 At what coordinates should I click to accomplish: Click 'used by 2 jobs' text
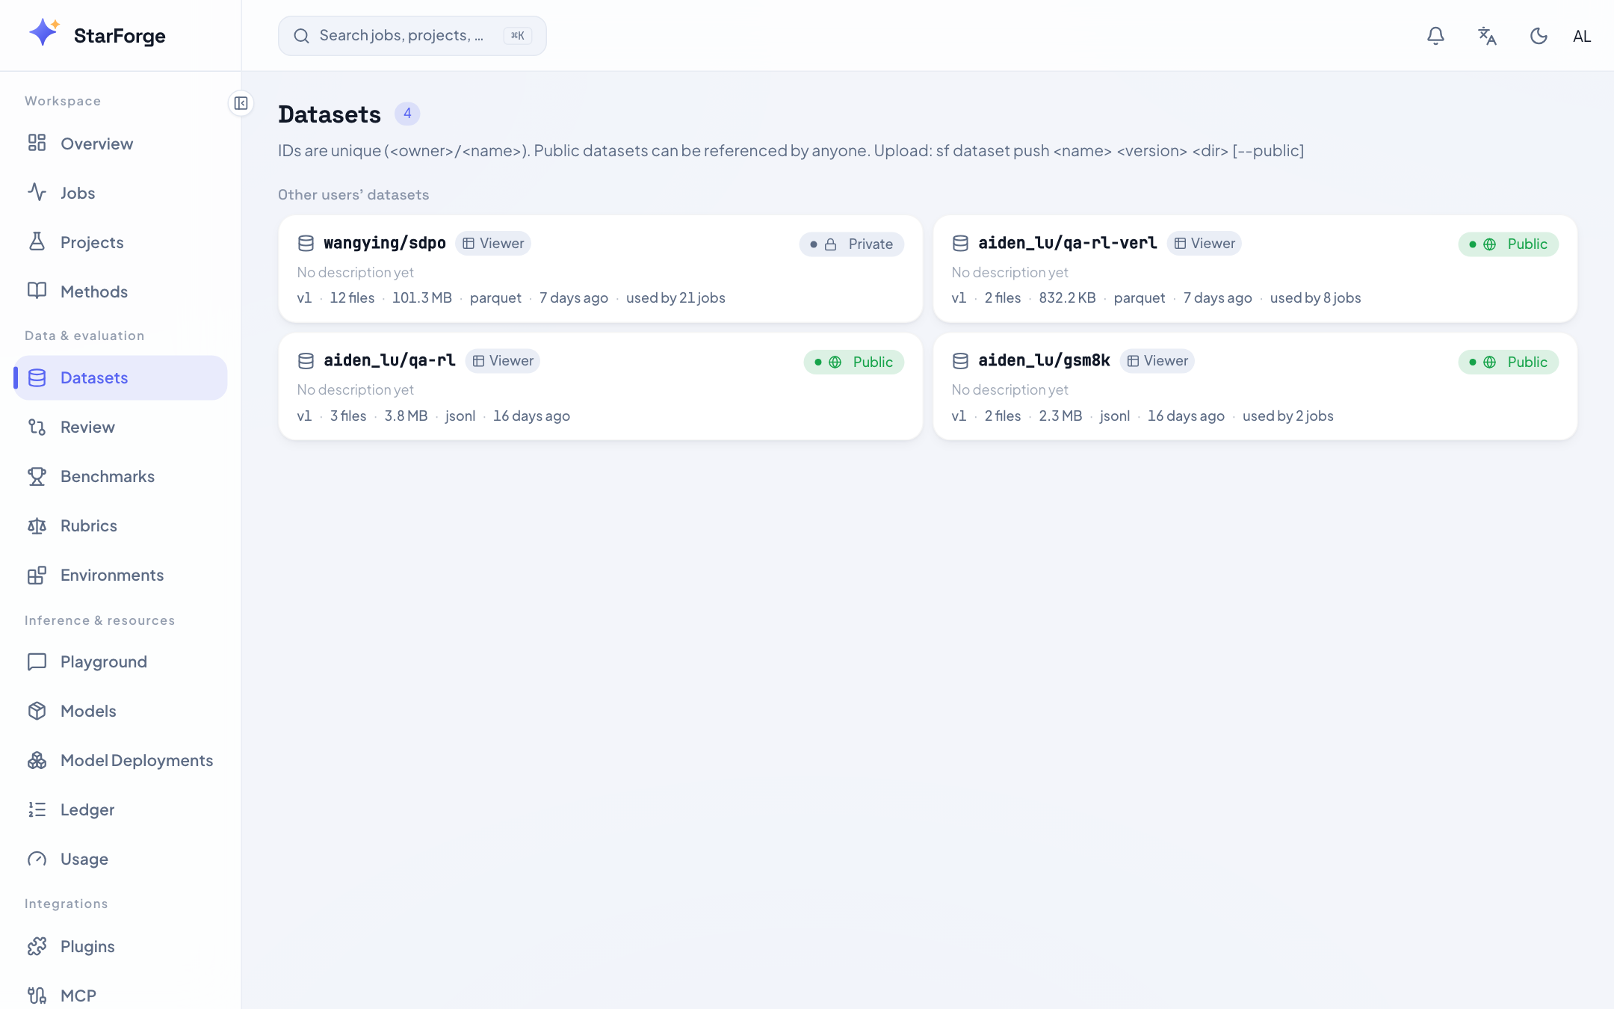click(x=1288, y=416)
